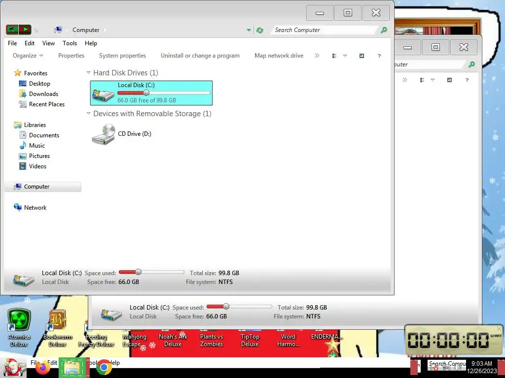
Task: Select Favorites star in navigation pane
Action: 17,73
